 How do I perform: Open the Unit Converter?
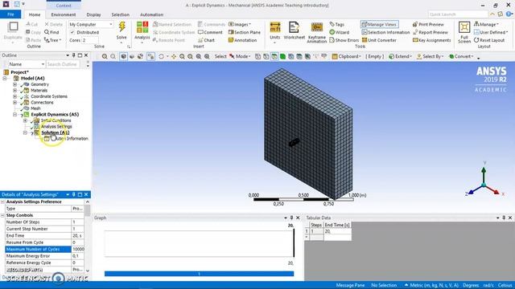tap(379, 40)
